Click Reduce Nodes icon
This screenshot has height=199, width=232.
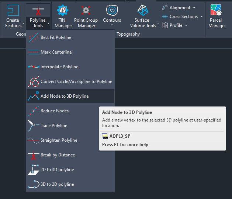tap(33, 111)
